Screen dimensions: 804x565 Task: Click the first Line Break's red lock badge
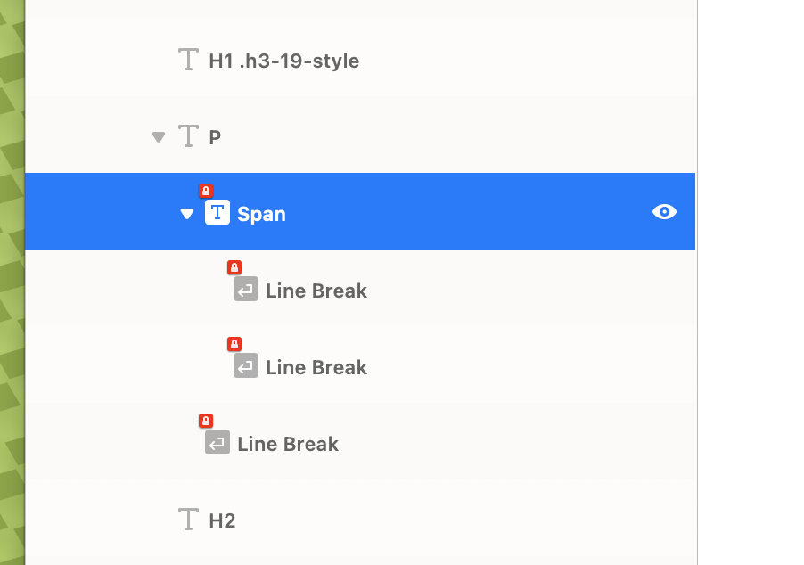click(234, 267)
